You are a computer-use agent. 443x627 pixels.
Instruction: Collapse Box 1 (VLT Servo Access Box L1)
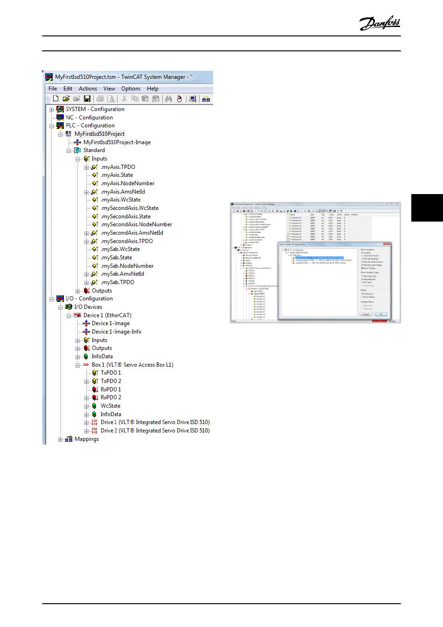click(x=78, y=365)
